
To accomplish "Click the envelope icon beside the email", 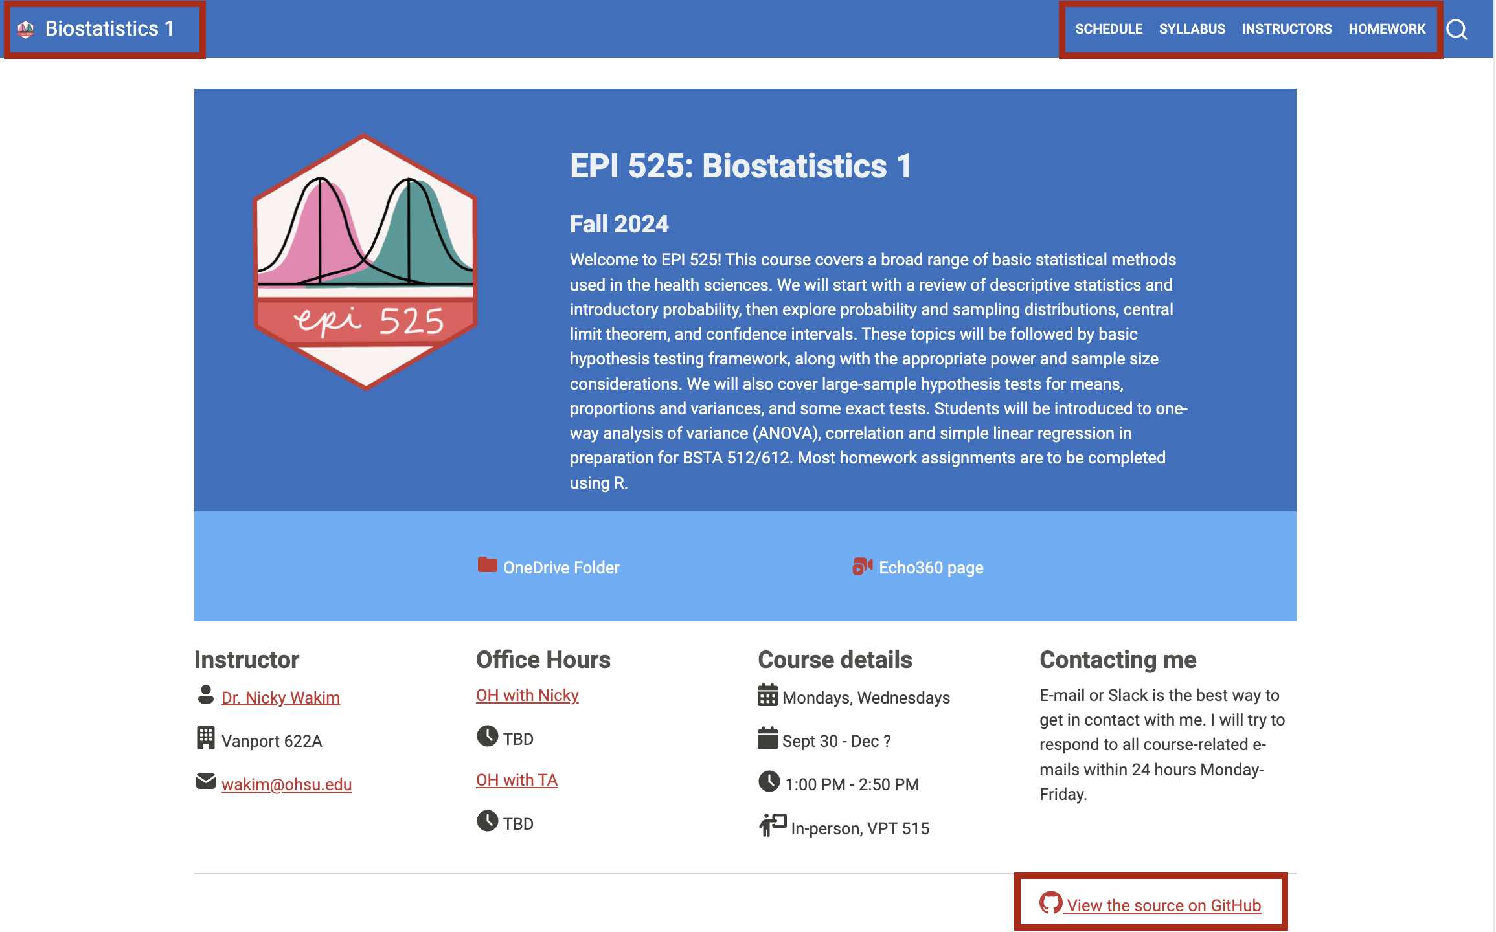I will [x=206, y=782].
